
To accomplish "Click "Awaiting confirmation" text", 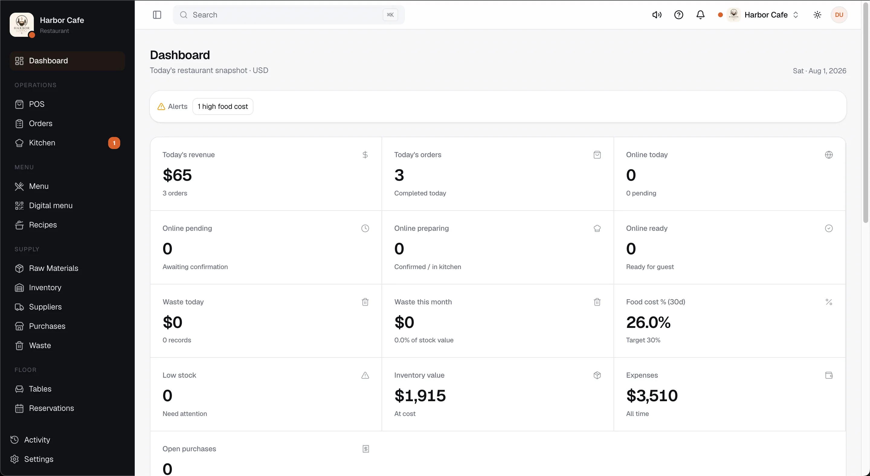I will point(195,267).
